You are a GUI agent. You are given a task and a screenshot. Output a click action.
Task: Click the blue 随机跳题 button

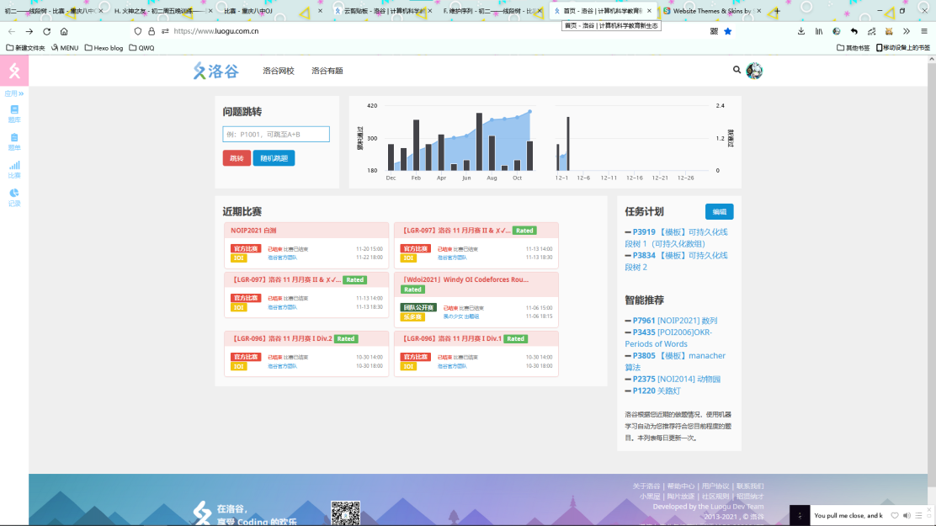[x=274, y=158]
